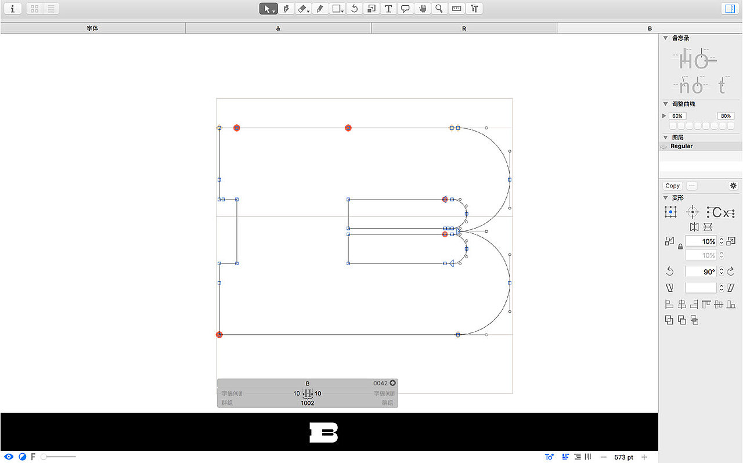
Task: Select the B tab
Action: pos(650,28)
